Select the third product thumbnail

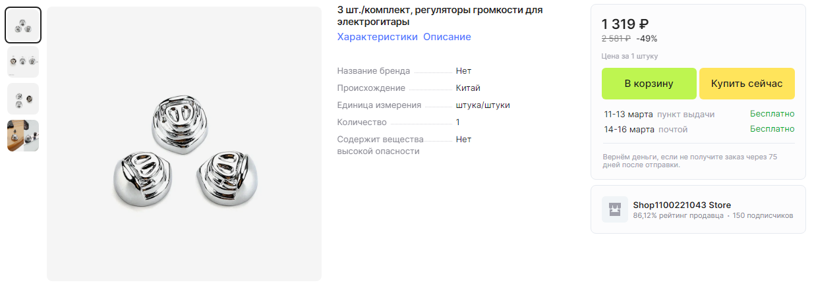23,99
